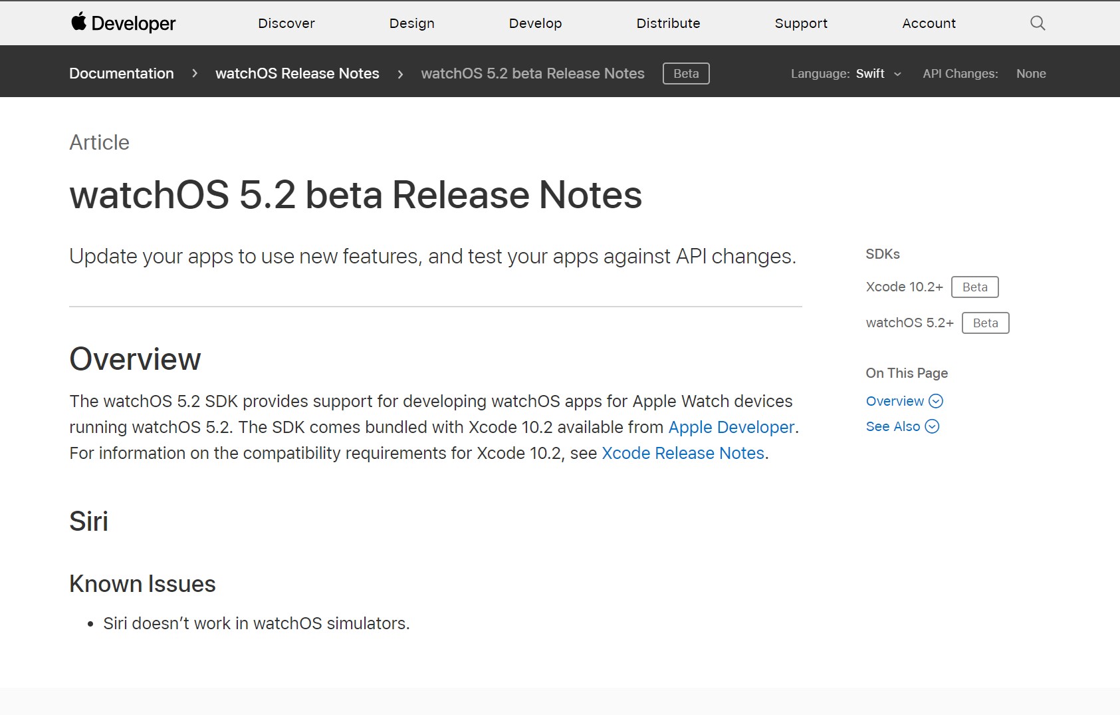The height and width of the screenshot is (715, 1120).
Task: Open the Design menu
Action: 412,23
